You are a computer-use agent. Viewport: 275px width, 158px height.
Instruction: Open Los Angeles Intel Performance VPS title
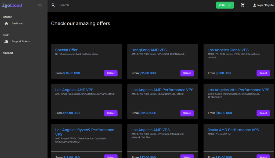click(238, 90)
